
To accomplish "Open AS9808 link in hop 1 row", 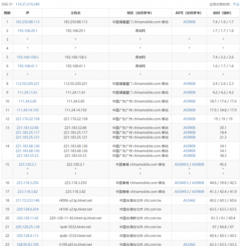I will pyautogui.click(x=189, y=22).
